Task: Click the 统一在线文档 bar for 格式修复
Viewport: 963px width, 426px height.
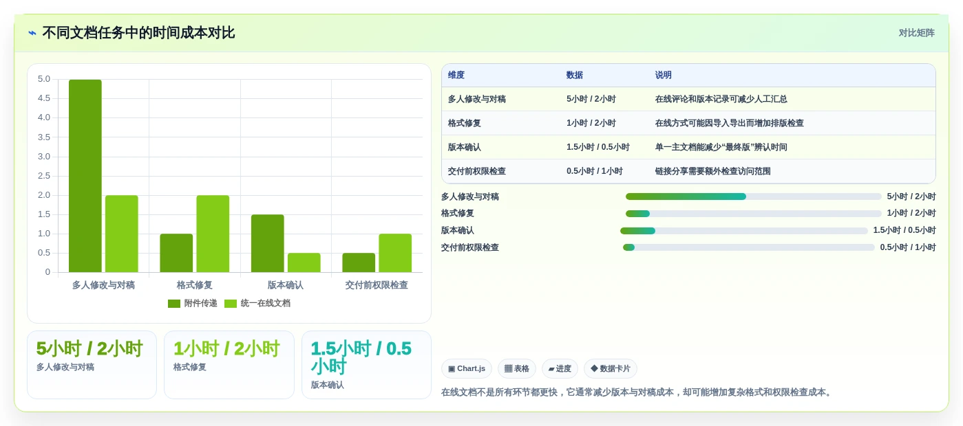Action: [x=213, y=234]
